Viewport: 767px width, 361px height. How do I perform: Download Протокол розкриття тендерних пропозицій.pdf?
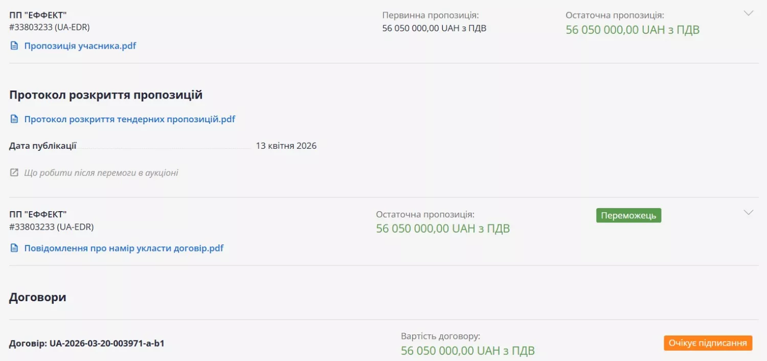pos(129,119)
